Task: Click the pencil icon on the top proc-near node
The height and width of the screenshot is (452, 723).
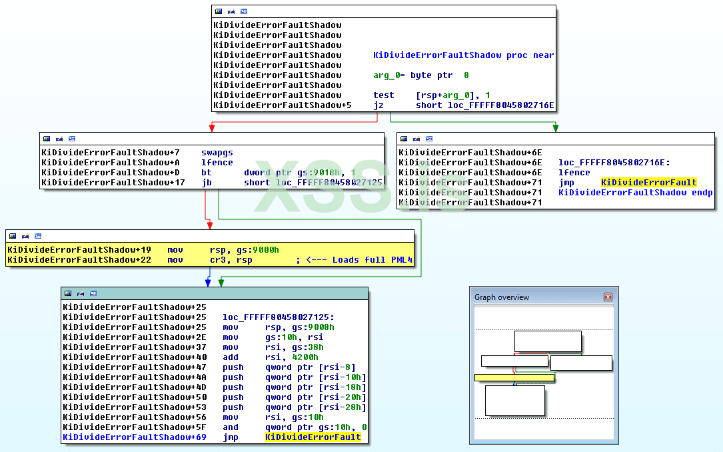Action: [231, 11]
